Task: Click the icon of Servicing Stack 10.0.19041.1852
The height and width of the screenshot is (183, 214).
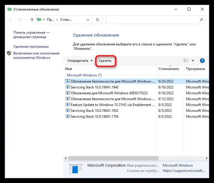Action: tap(68, 110)
